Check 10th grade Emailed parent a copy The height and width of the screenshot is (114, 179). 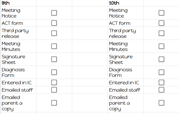pyautogui.click(x=161, y=103)
